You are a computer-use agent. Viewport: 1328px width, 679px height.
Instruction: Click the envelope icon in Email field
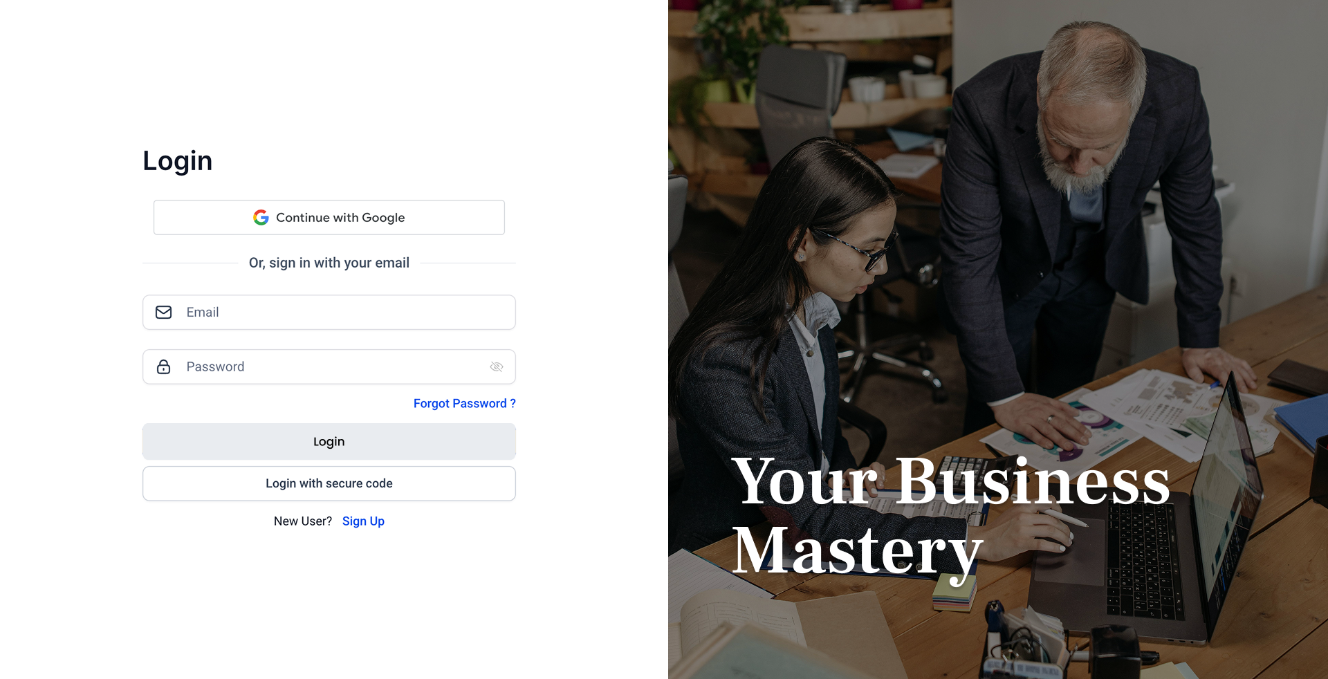coord(164,313)
